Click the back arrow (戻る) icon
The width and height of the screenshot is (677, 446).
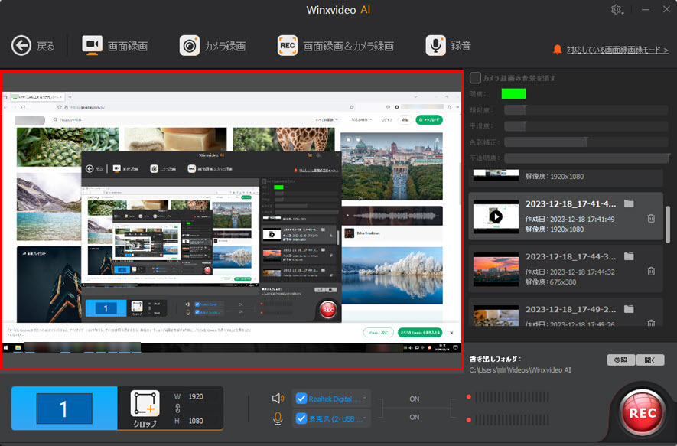click(x=21, y=46)
